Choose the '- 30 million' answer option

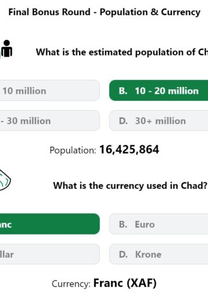point(50,121)
